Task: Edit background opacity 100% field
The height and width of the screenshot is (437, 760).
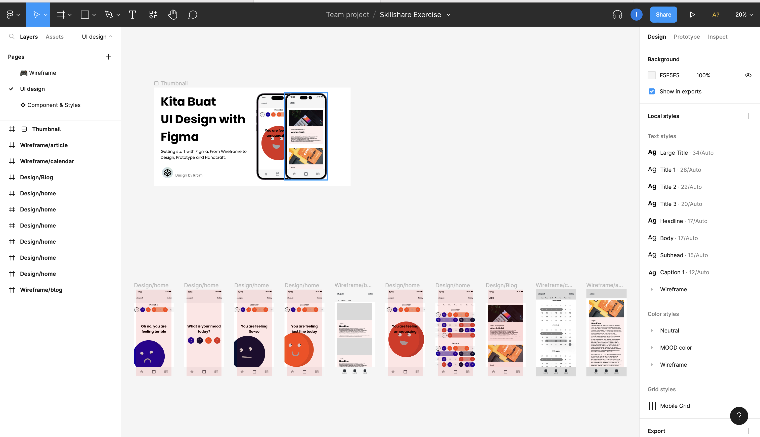Action: click(x=703, y=75)
